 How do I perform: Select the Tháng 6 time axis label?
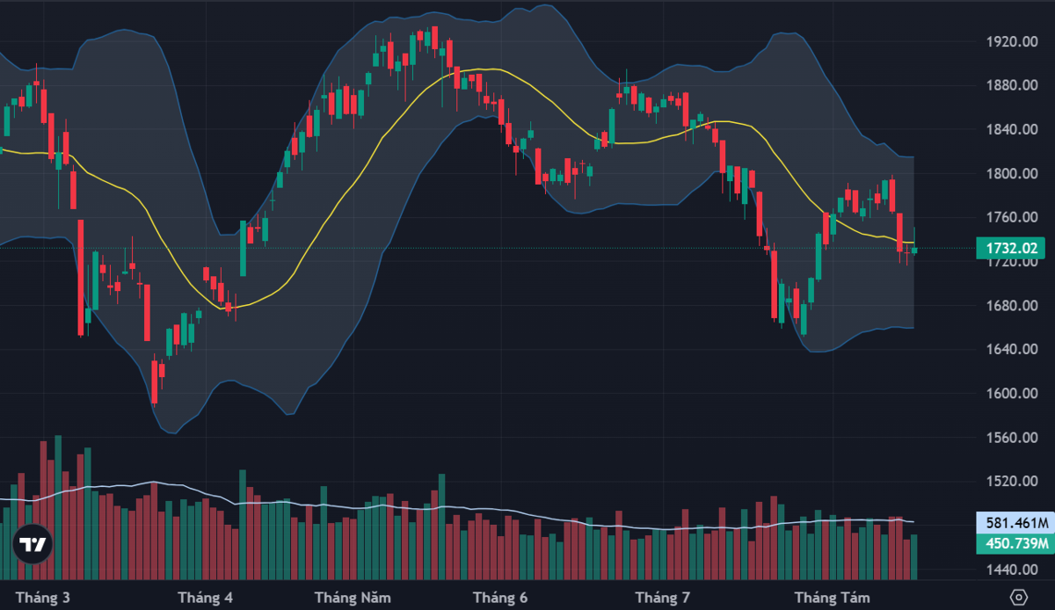click(500, 597)
